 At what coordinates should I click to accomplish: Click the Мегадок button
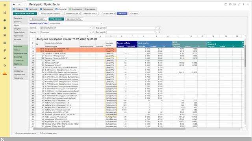[122, 13]
